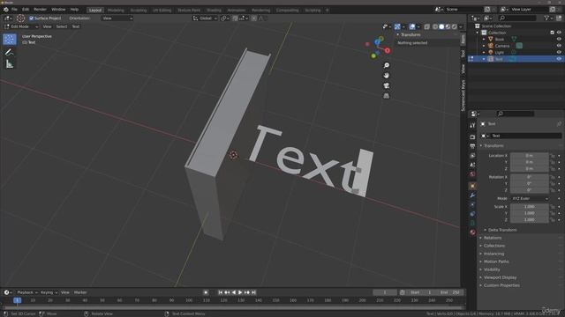
Task: Select rendered viewport shading mode
Action: pyautogui.click(x=455, y=27)
